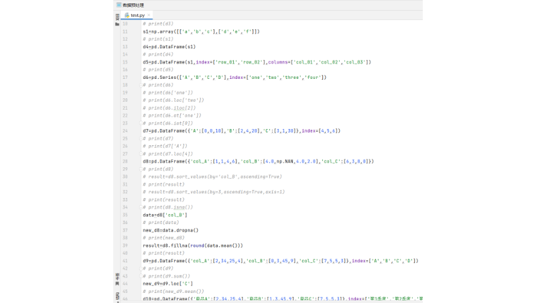Click 'np.NAN' on line 28

click(285, 161)
